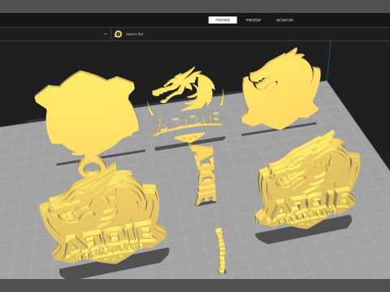Click the Generic PLA extruder icon
Viewport: 390px width, 292px height.
tap(118, 34)
